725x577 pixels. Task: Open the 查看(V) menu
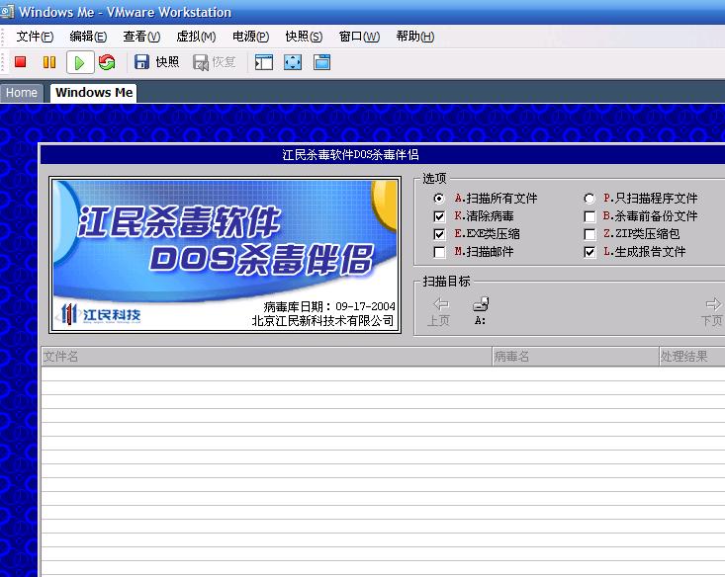coord(141,36)
